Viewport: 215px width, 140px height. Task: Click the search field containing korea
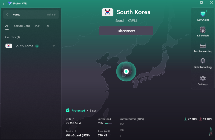(x=31, y=15)
